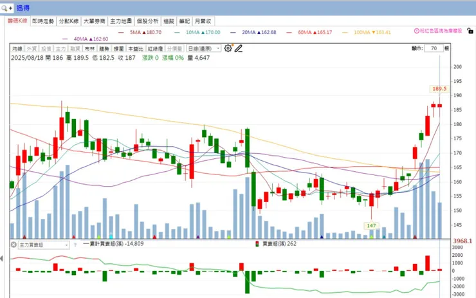The width and height of the screenshot is (476, 298).
Task: Toggle the 分價量 overlay button
Action: pos(174,49)
